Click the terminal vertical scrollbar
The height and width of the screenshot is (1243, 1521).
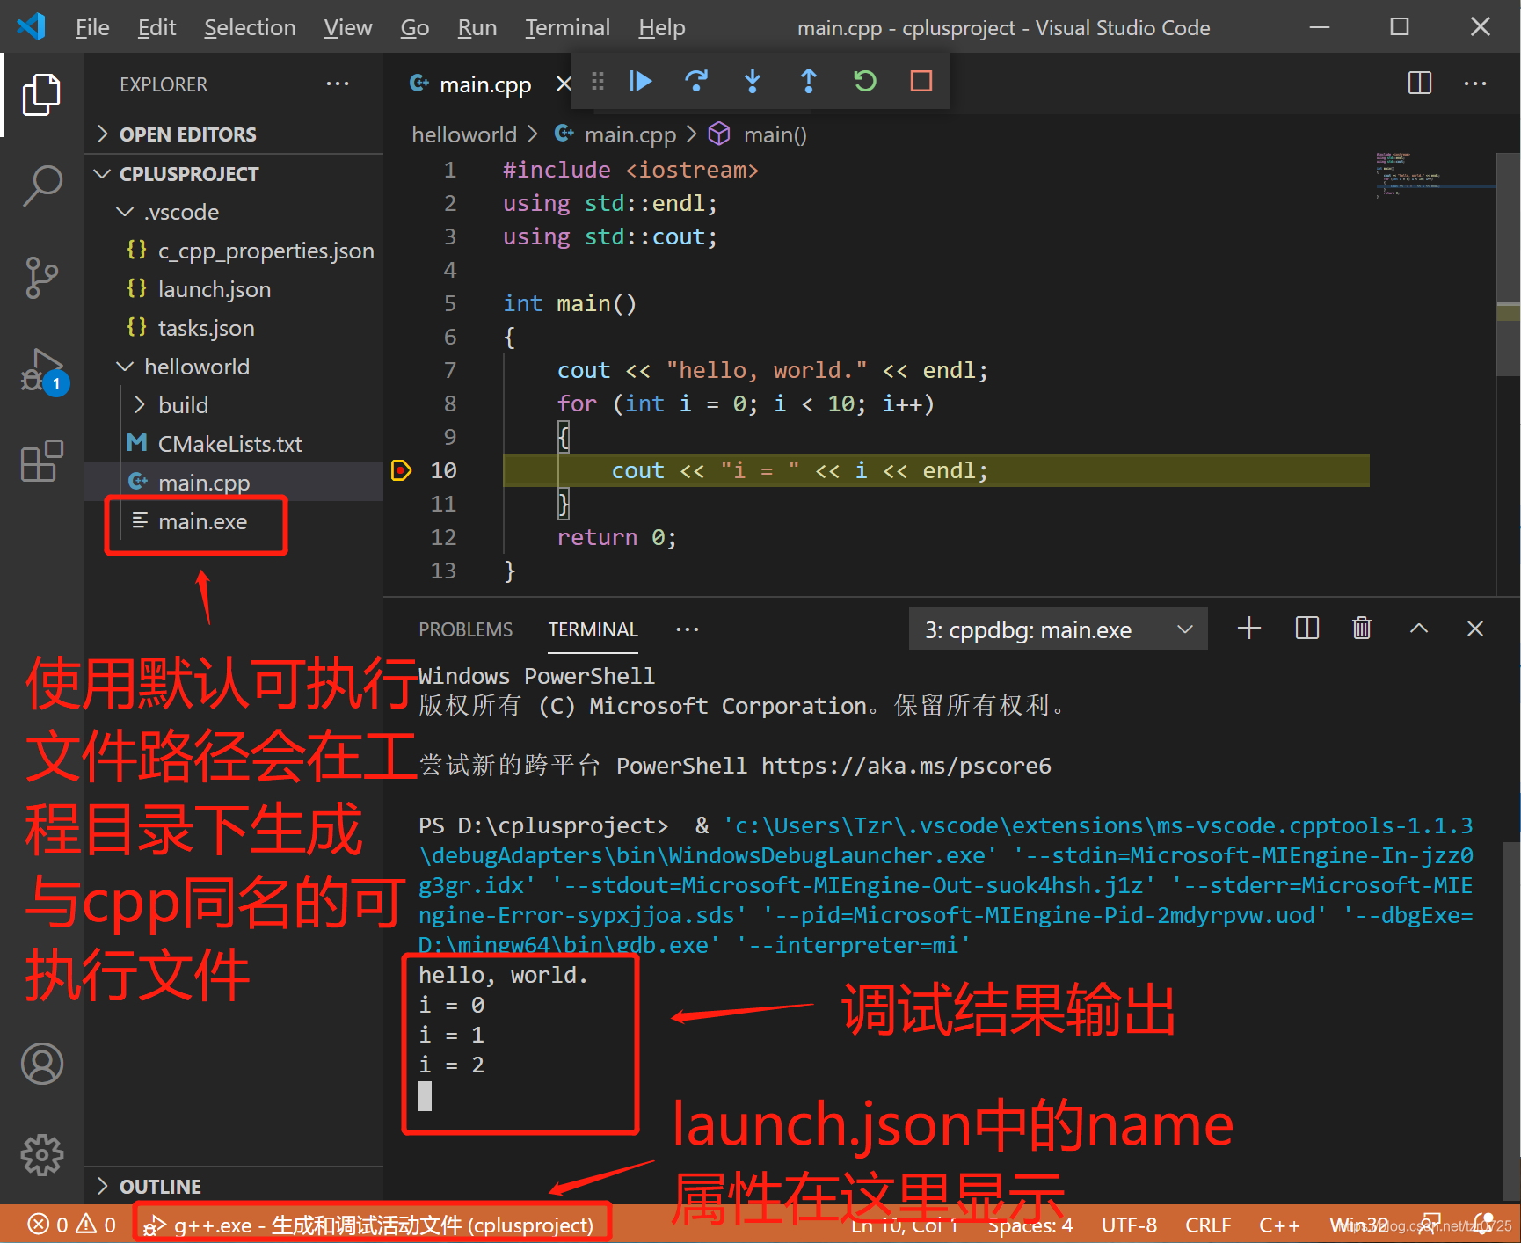pyautogui.click(x=1512, y=1020)
